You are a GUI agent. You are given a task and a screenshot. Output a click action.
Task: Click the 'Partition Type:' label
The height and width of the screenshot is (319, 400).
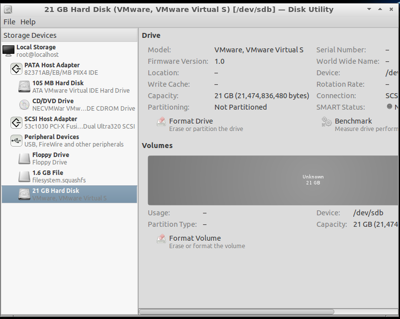[x=172, y=224]
